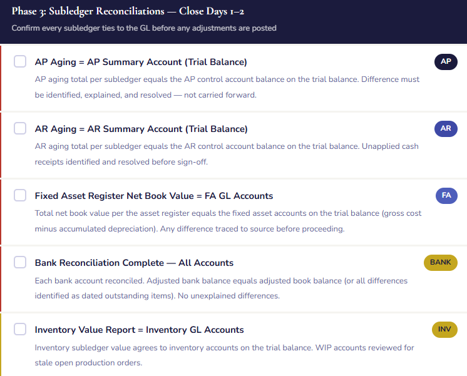The width and height of the screenshot is (467, 376).
Task: Click the header subtitle about subledger ties
Action: 144,28
